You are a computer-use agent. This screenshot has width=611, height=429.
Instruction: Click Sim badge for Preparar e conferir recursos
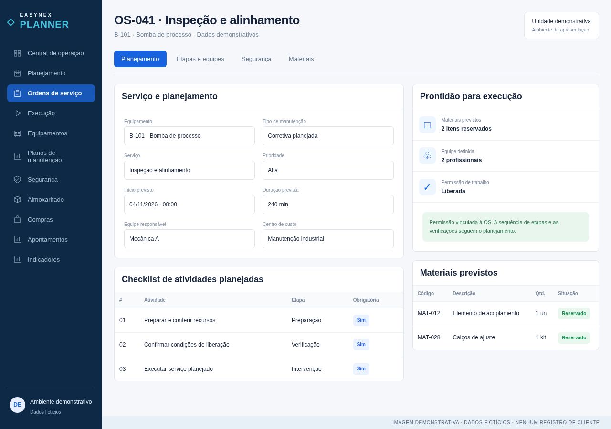coord(361,320)
